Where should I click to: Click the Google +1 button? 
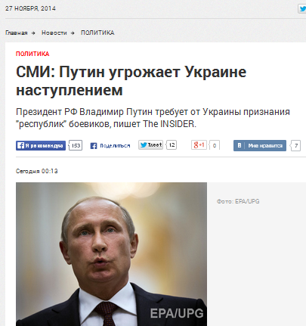coord(199,145)
